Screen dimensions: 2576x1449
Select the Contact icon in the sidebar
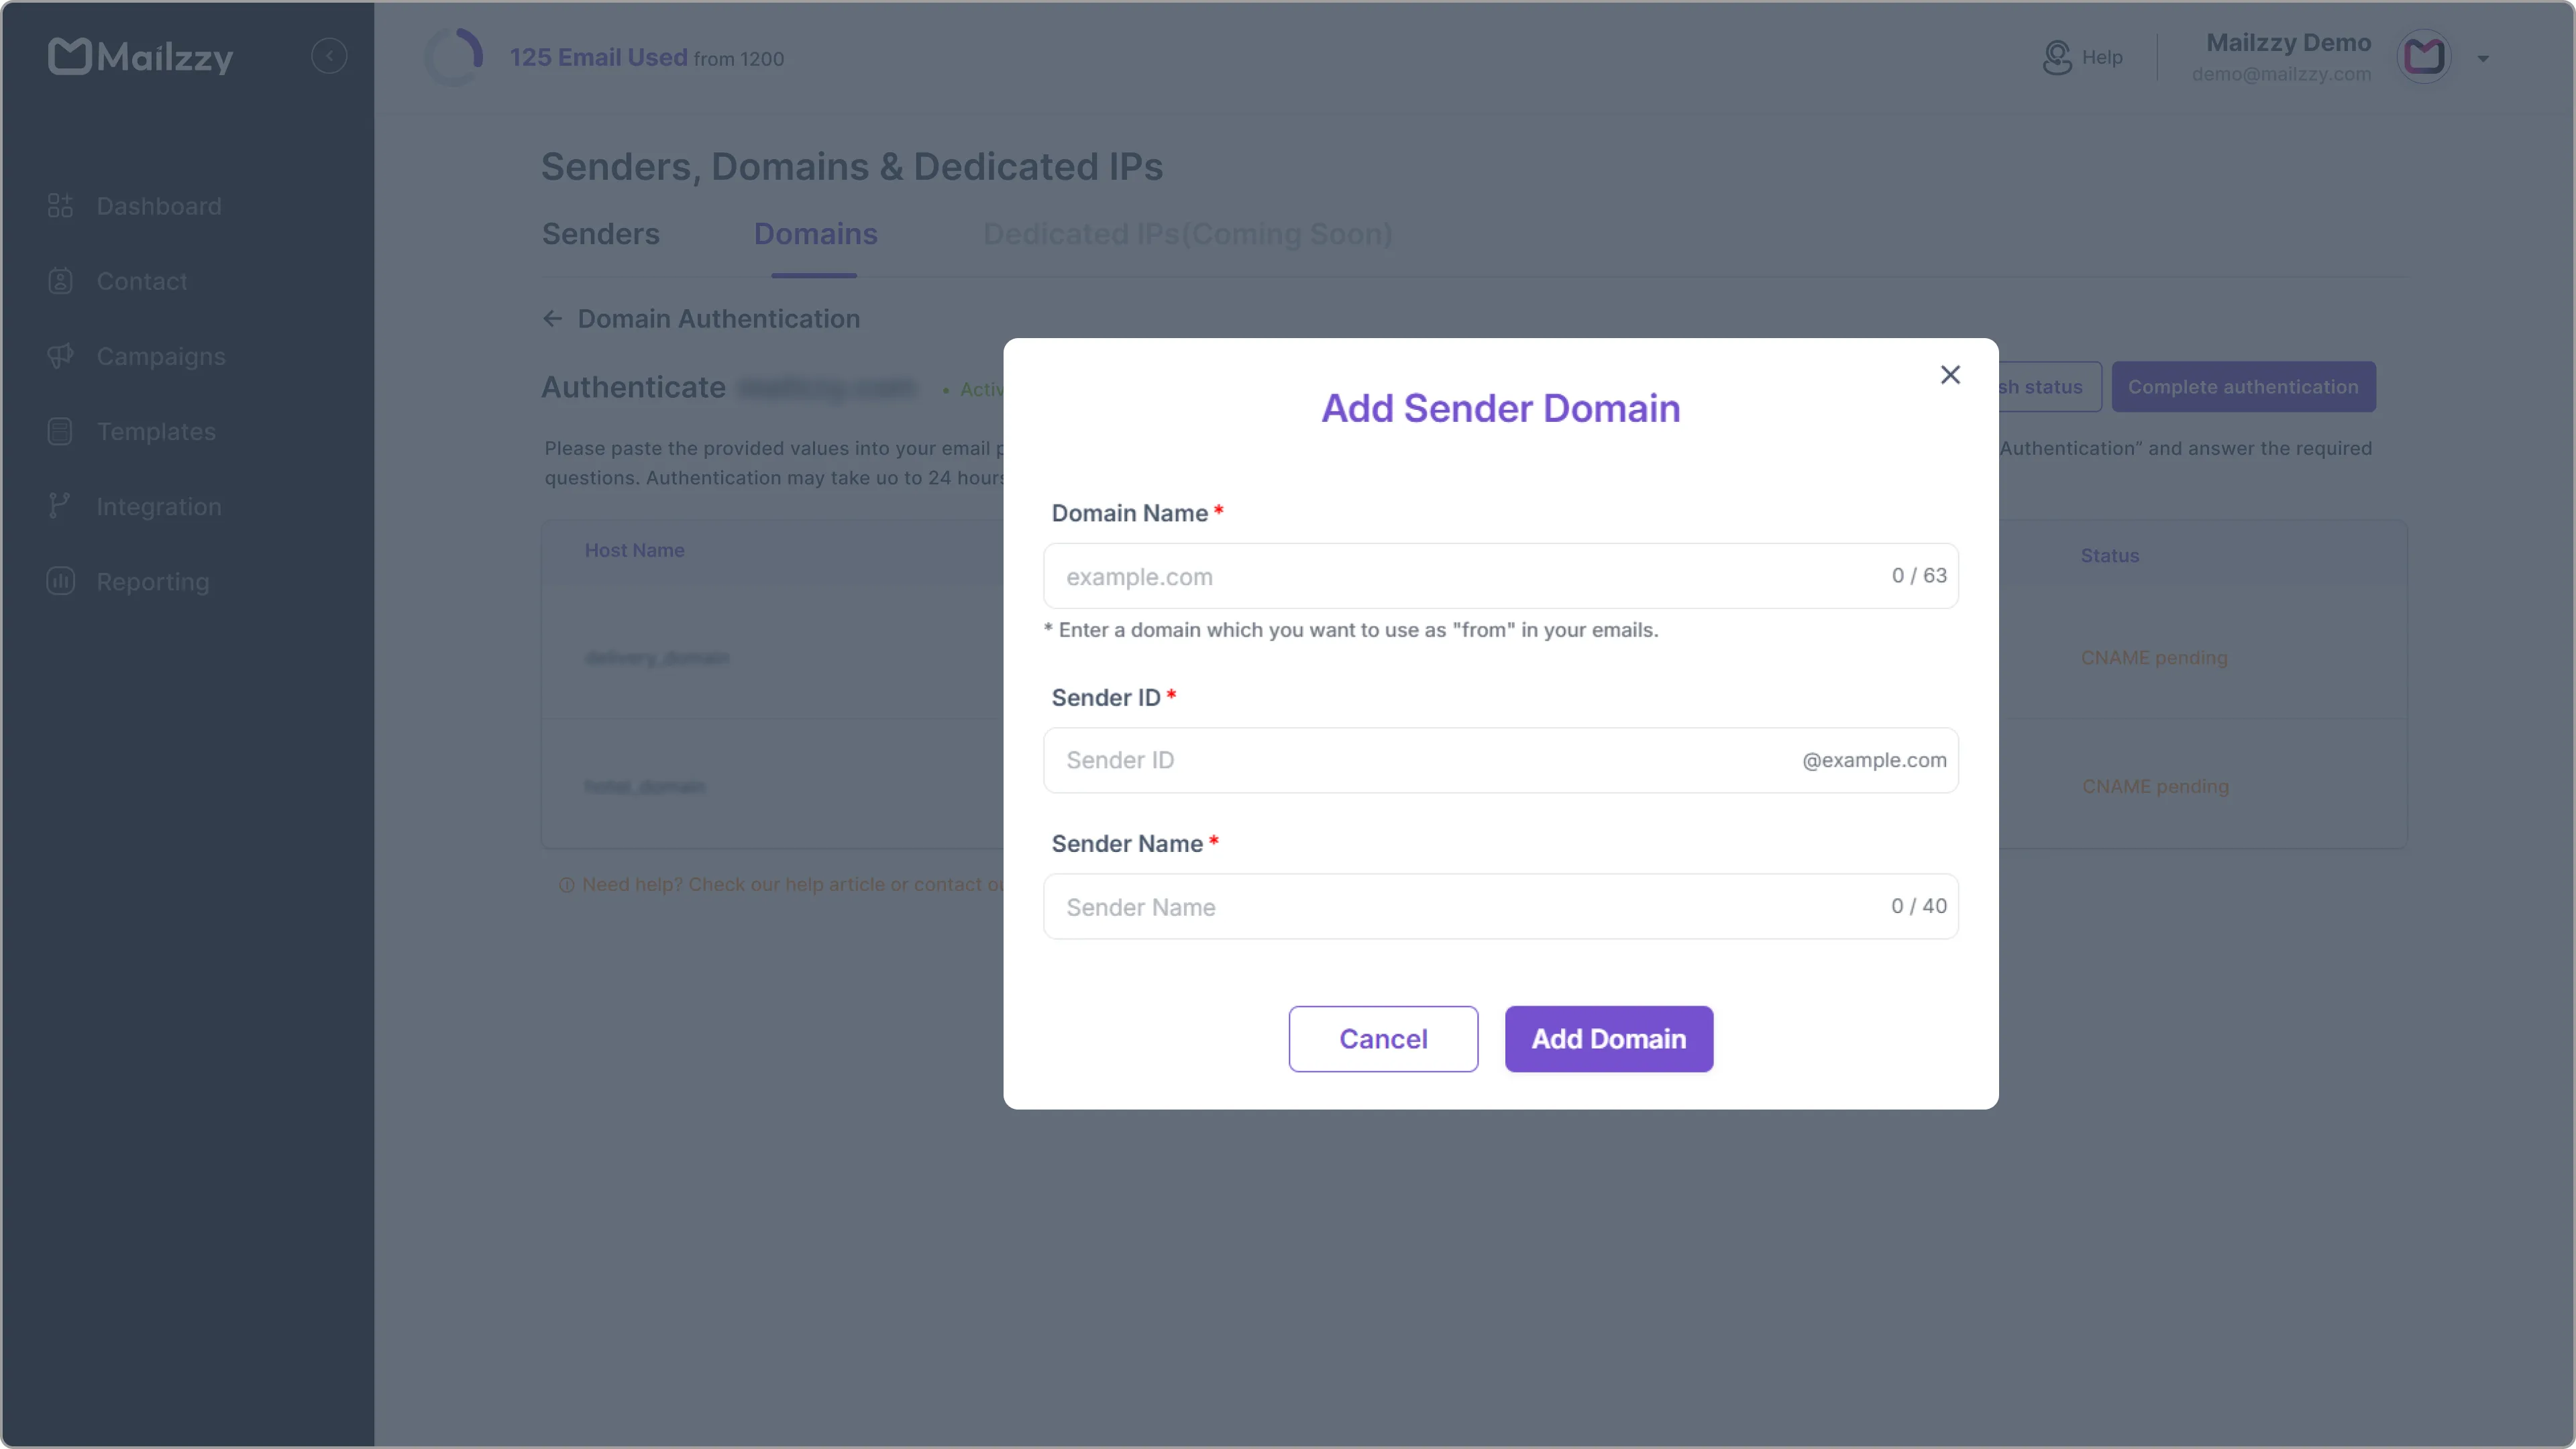[60, 281]
